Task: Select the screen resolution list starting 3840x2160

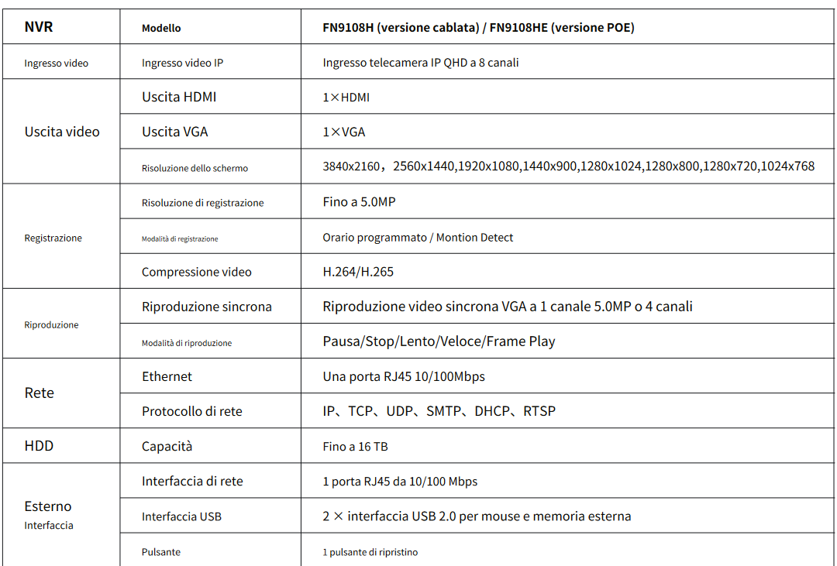Action: pos(568,166)
